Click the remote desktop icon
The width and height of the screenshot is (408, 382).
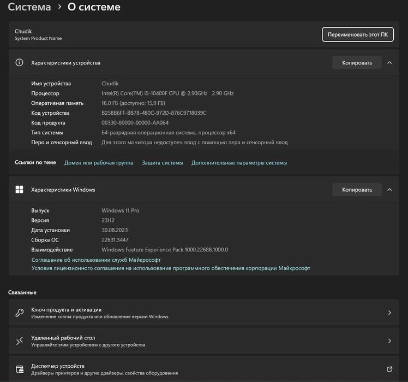point(20,341)
